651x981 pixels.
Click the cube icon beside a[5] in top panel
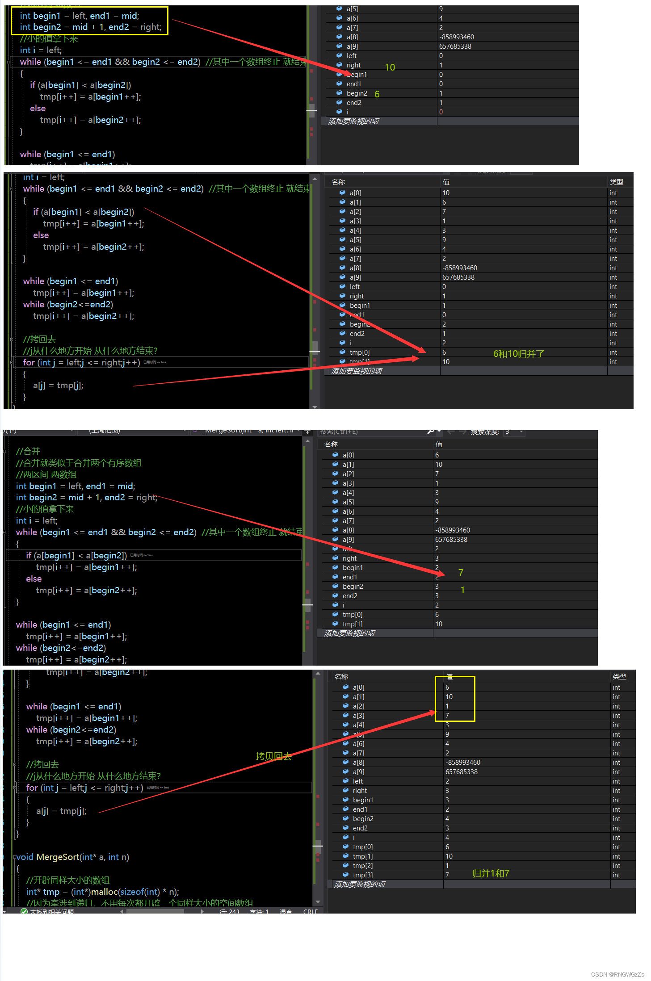[339, 8]
